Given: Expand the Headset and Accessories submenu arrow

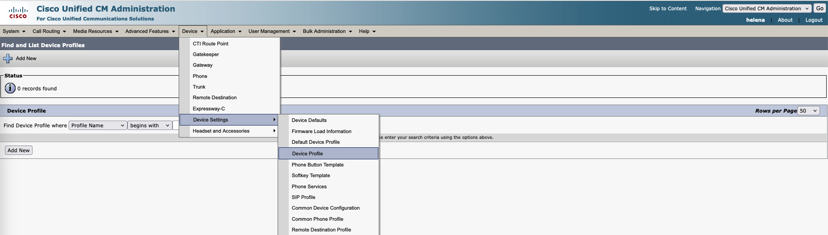Looking at the screenshot, I should pos(274,131).
